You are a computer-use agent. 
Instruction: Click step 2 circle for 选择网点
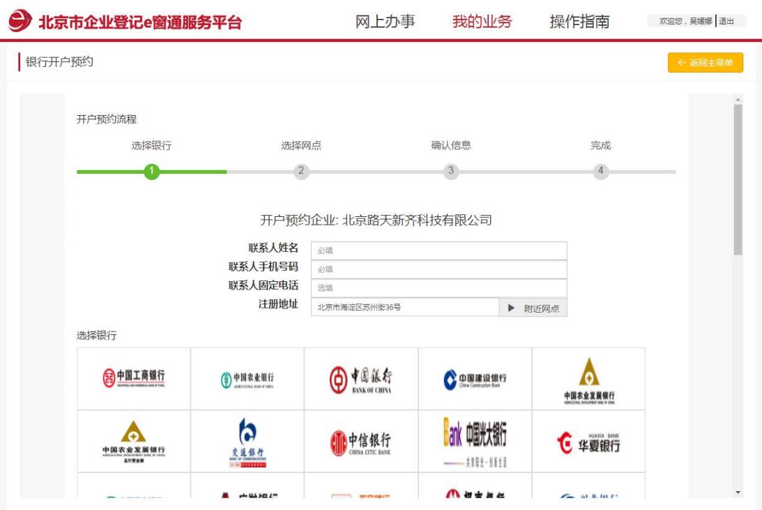pos(301,171)
